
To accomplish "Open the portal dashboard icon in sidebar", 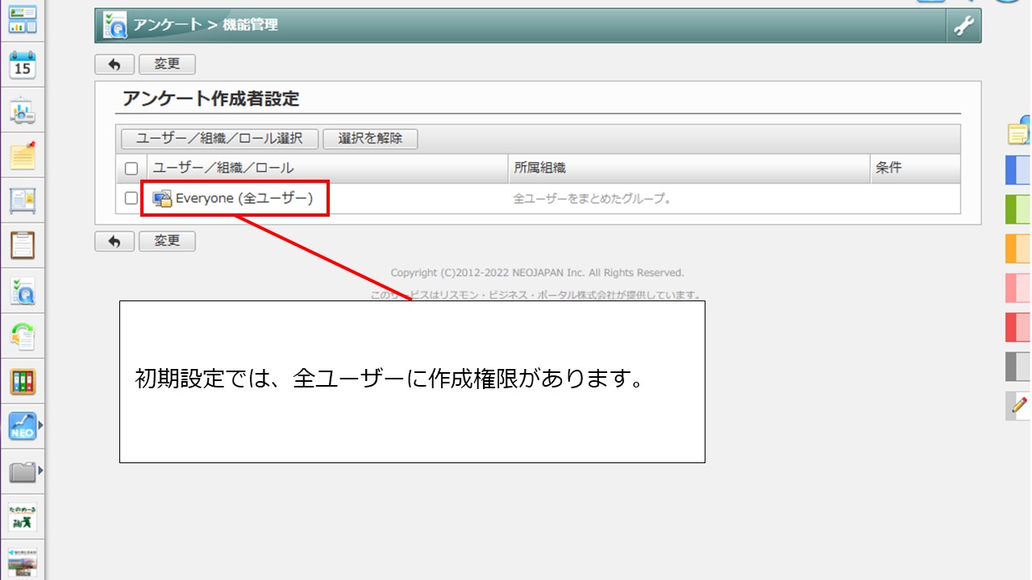I will point(23,20).
